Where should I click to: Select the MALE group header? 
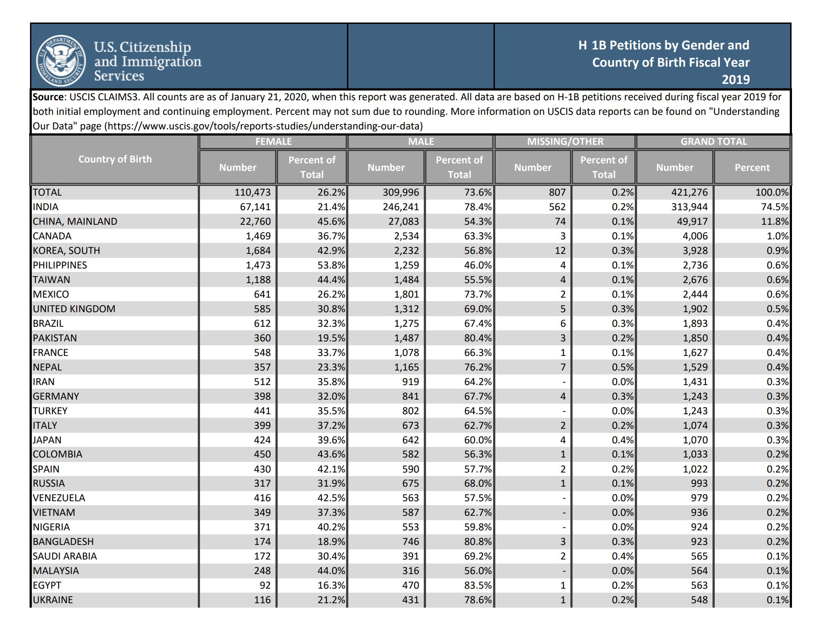421,142
